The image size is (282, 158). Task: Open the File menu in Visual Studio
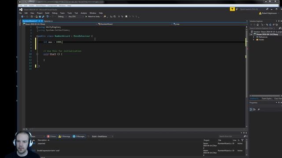pos(20,13)
